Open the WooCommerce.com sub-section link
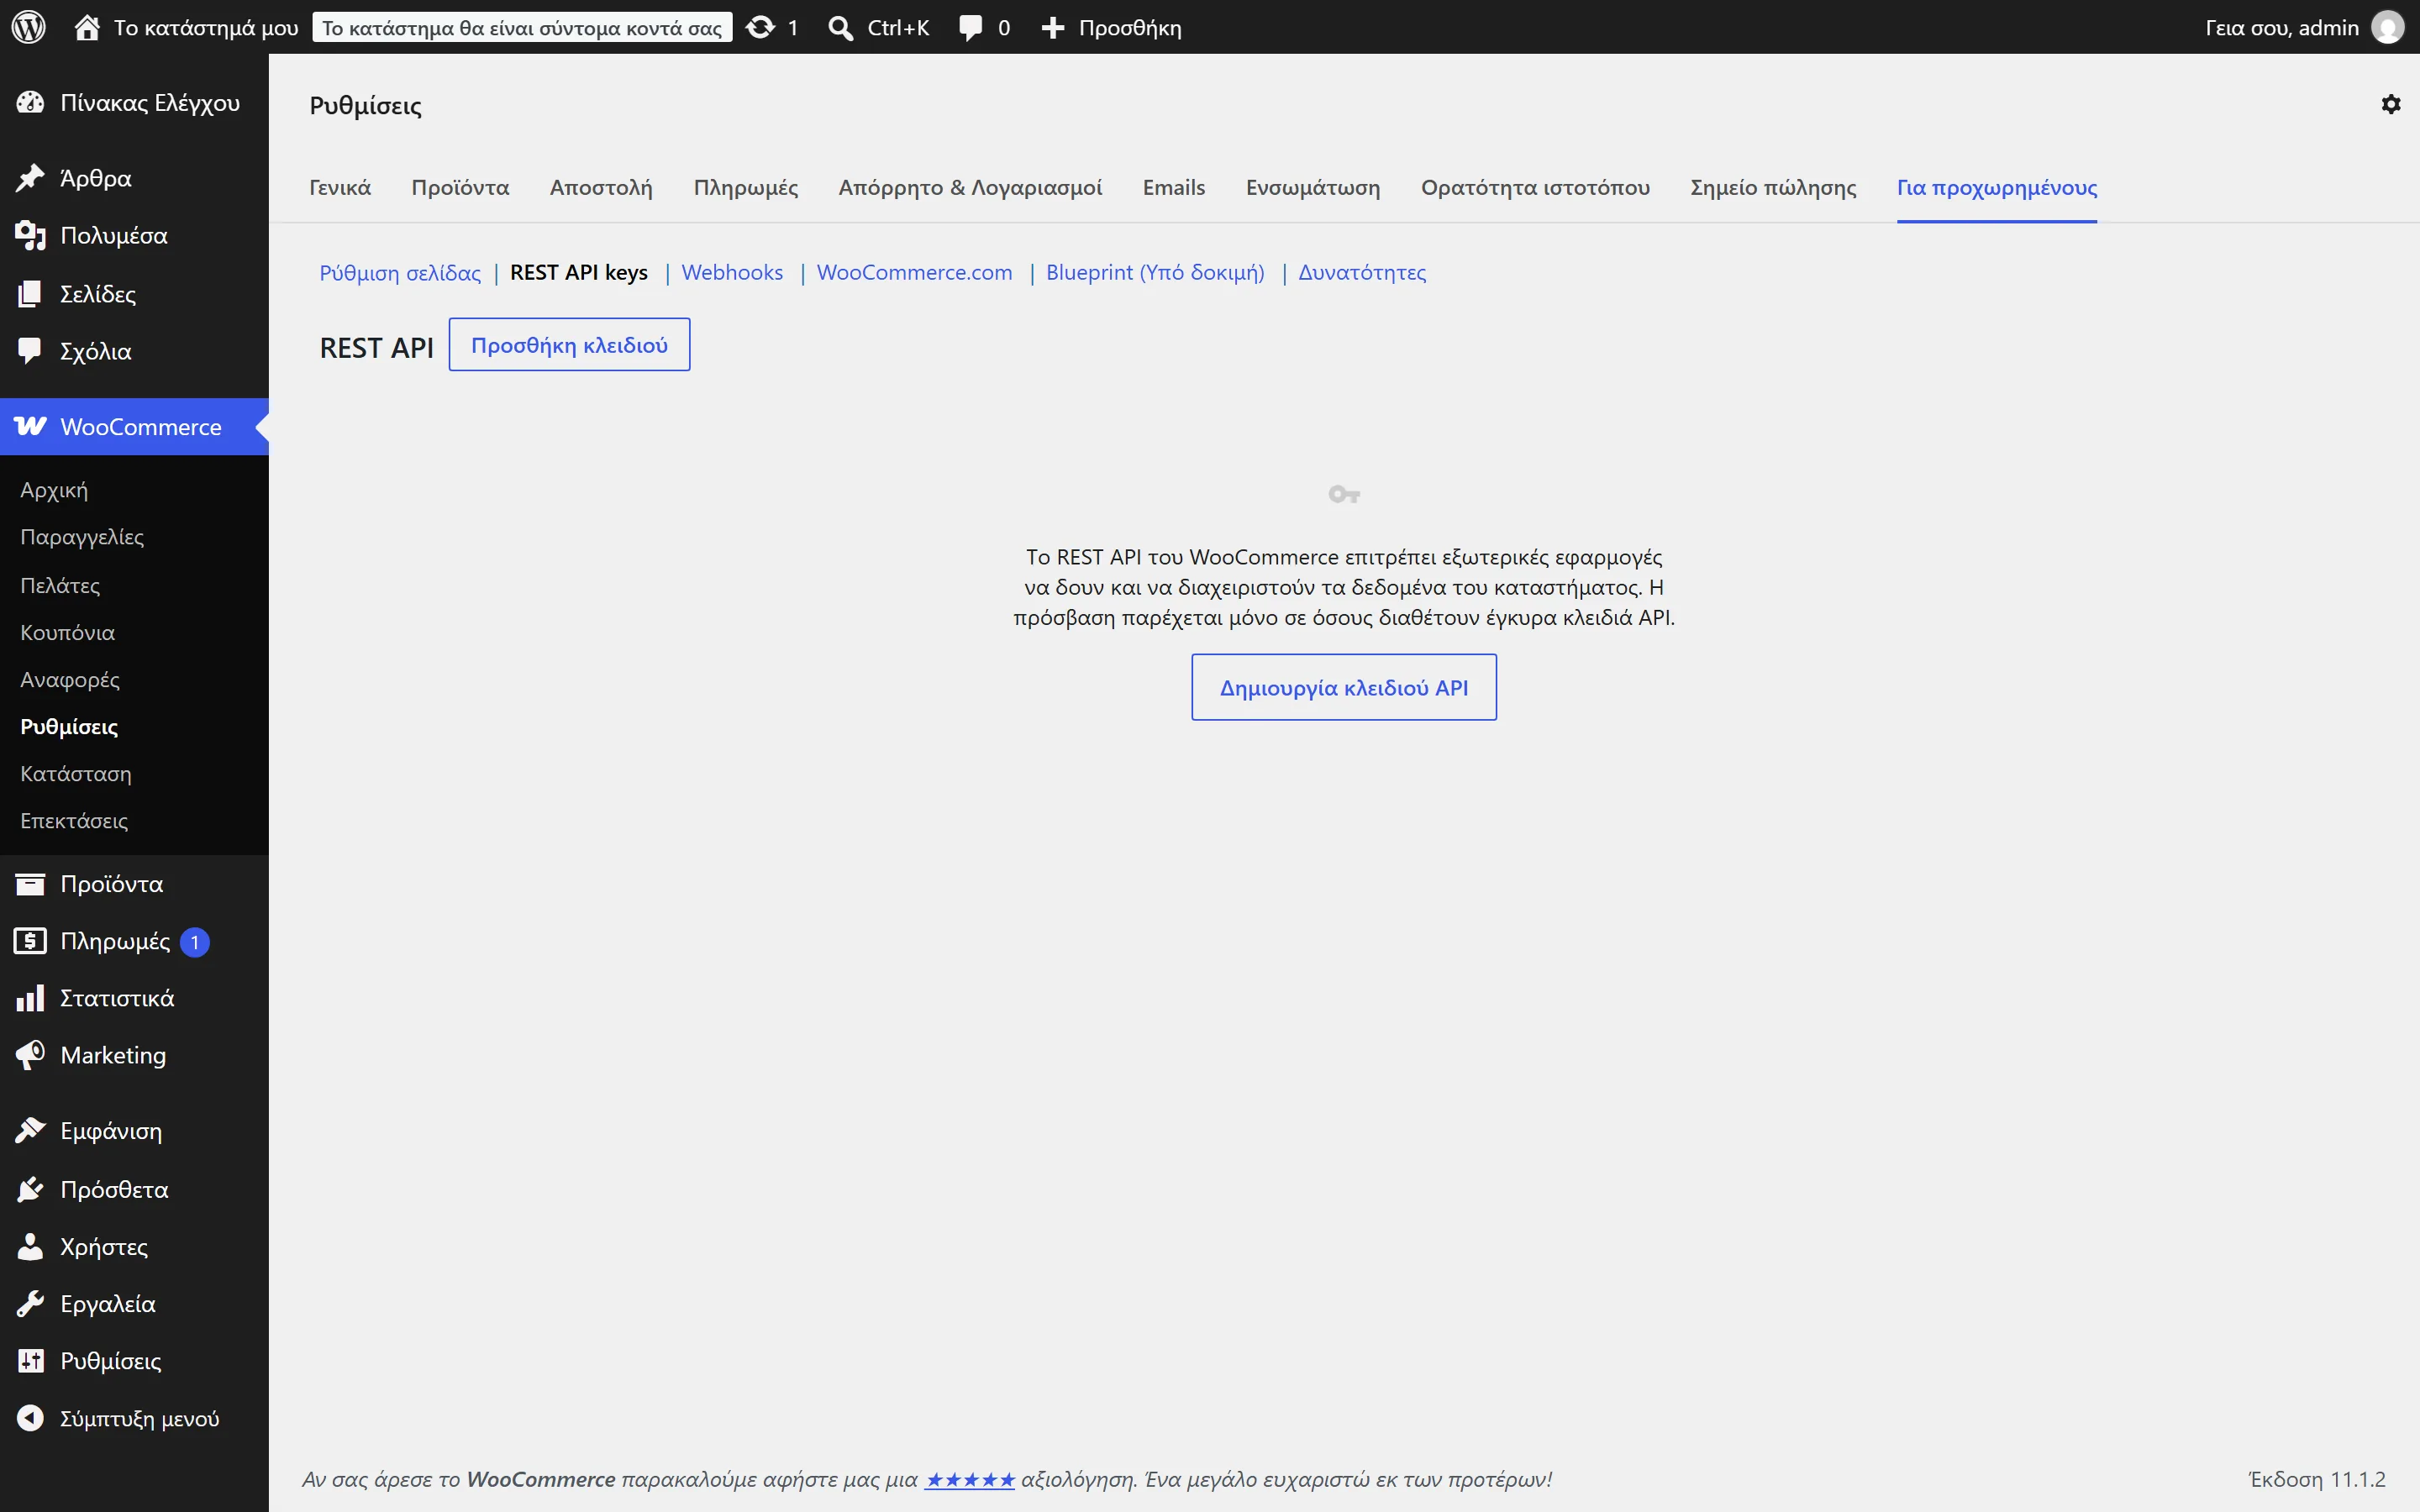The image size is (2420, 1512). tap(914, 272)
